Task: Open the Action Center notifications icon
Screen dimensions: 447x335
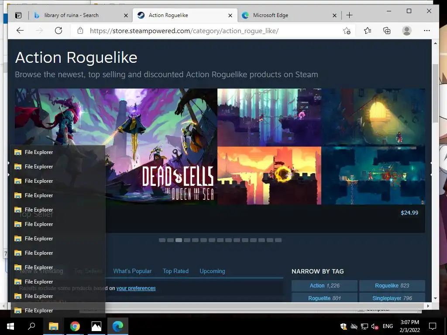Action: (x=433, y=326)
